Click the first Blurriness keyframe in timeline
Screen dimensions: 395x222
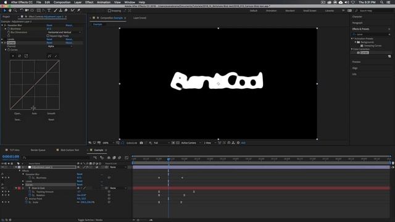(159, 178)
